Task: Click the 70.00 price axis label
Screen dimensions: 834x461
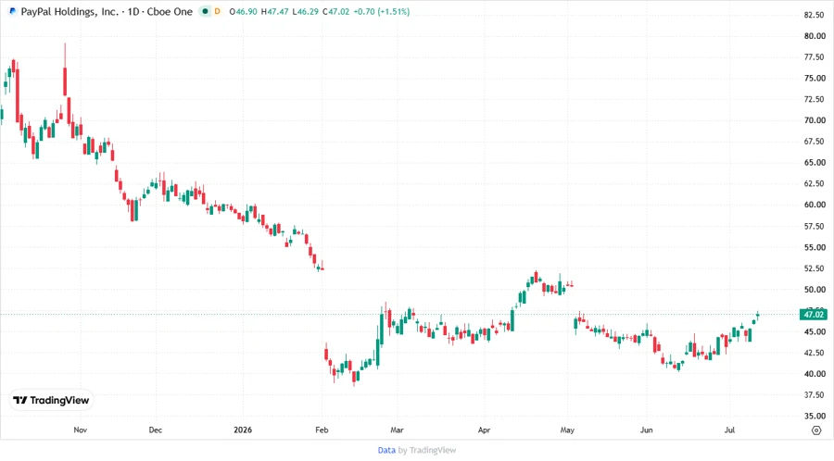Action: [815, 120]
